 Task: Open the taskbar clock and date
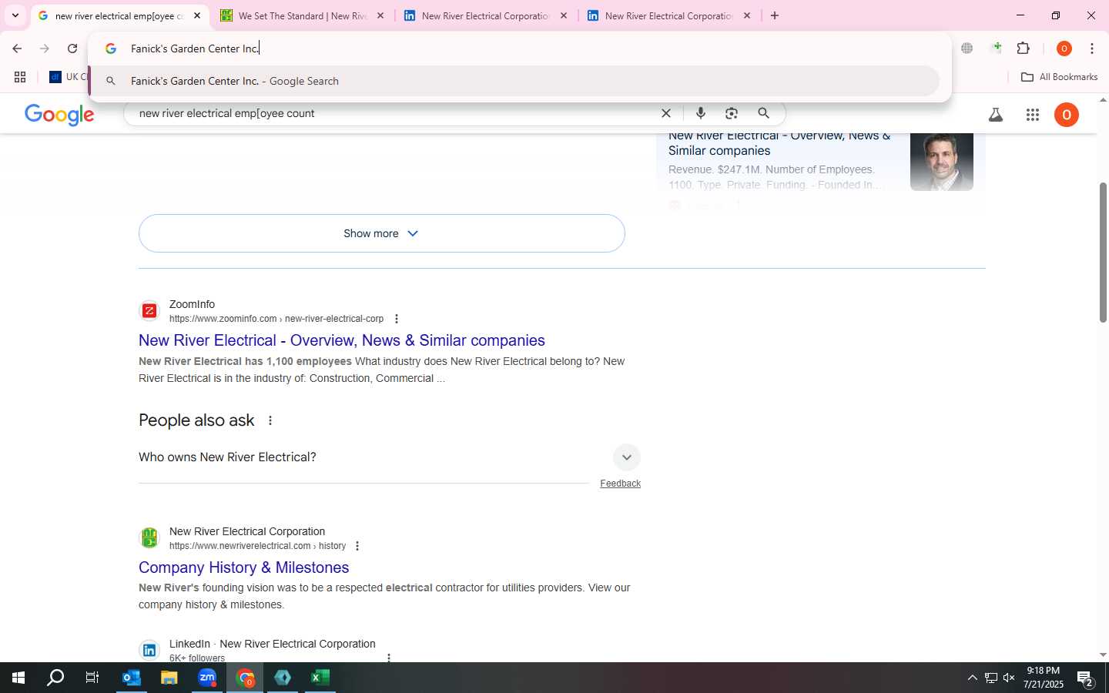point(1044,678)
